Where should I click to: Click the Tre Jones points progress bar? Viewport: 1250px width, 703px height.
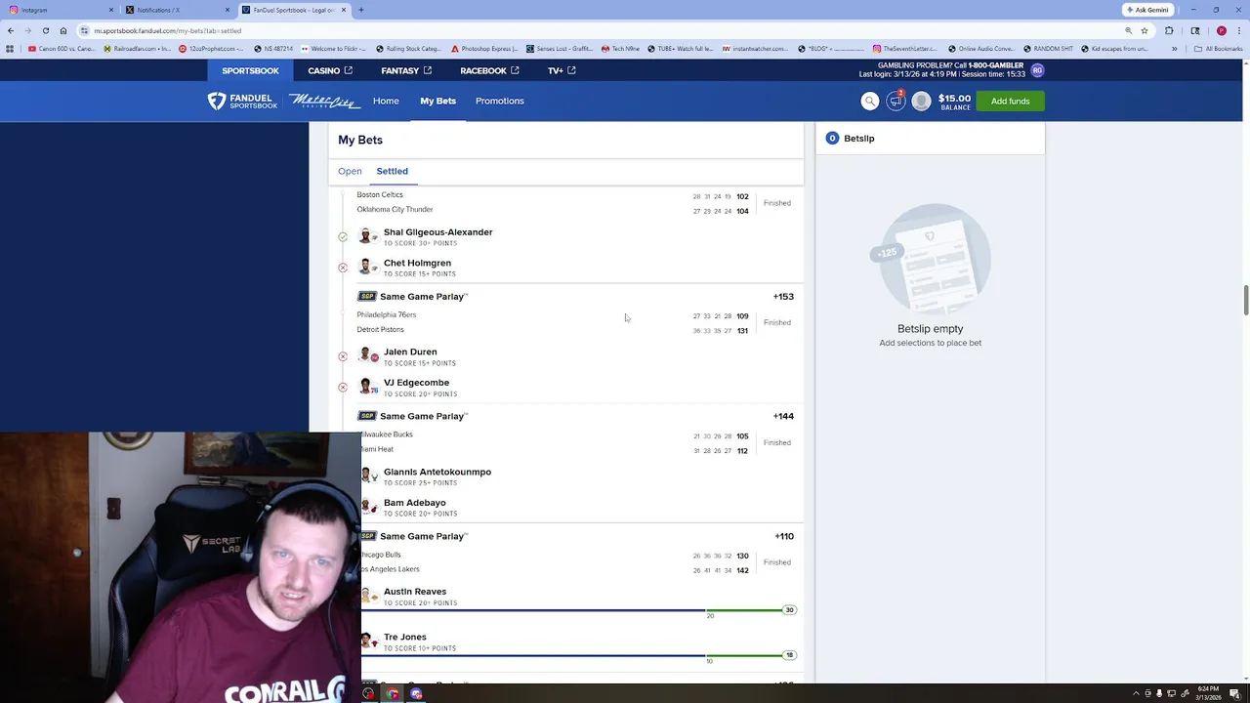[x=580, y=655]
